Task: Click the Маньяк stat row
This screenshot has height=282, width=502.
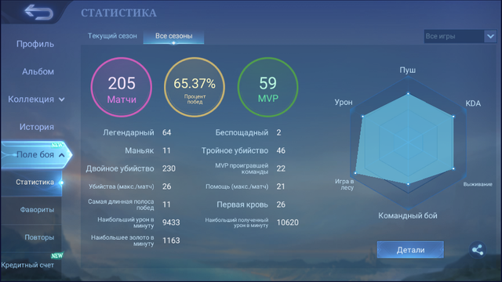Action: 147,150
